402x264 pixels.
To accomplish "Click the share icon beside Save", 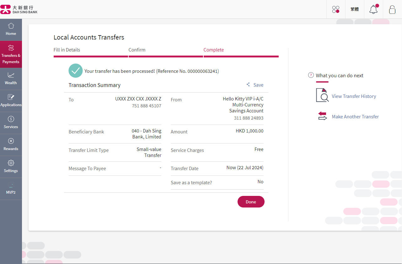I will tap(248, 85).
